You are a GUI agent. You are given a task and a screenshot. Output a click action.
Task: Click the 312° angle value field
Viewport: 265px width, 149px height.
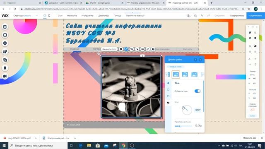[198, 110]
